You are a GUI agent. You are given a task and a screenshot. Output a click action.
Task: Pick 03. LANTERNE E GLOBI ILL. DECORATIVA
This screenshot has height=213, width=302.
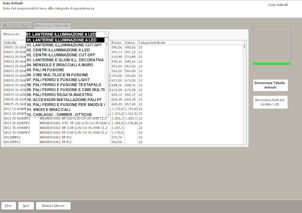tap(65, 60)
